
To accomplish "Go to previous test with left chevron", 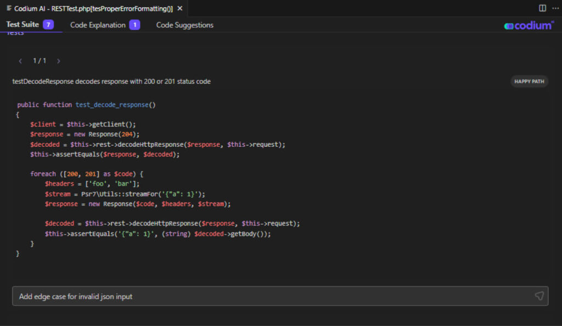I will [x=20, y=61].
